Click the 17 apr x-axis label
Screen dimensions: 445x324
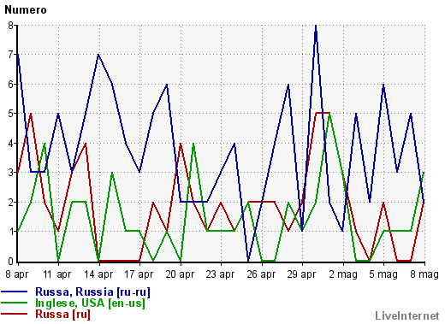click(139, 274)
